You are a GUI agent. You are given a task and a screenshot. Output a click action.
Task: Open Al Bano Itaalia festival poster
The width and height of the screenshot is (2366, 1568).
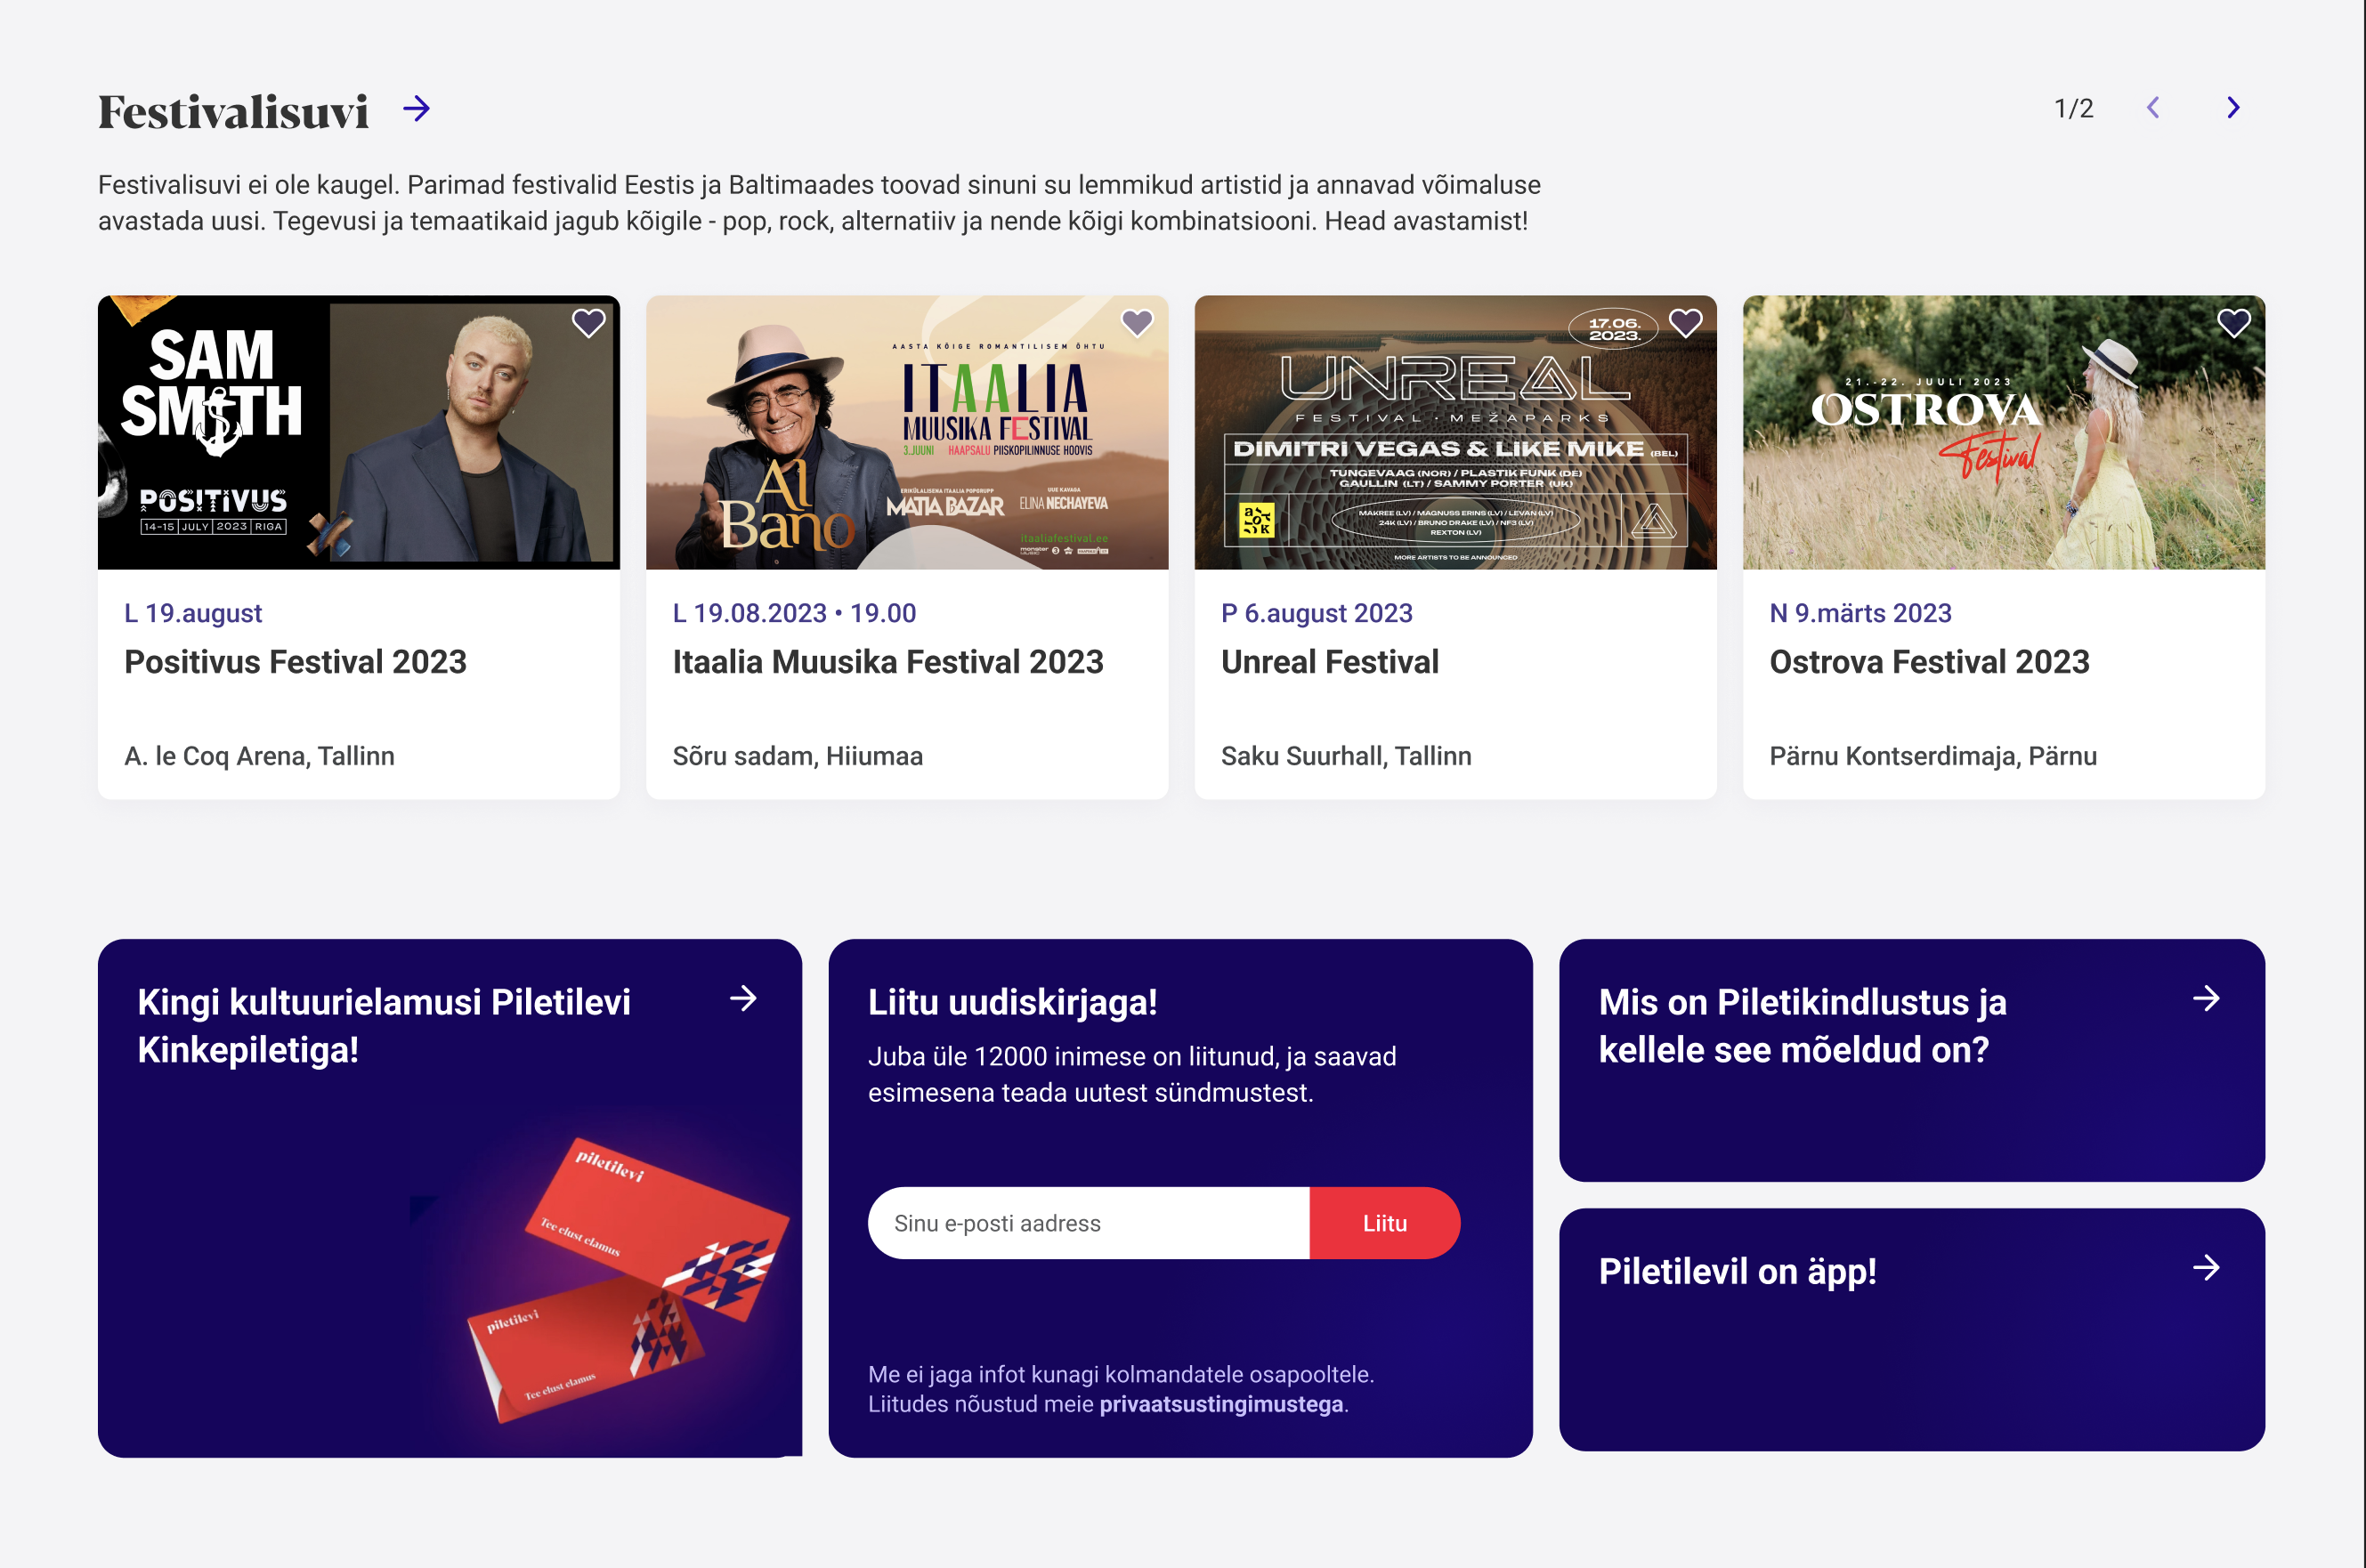pos(907,432)
